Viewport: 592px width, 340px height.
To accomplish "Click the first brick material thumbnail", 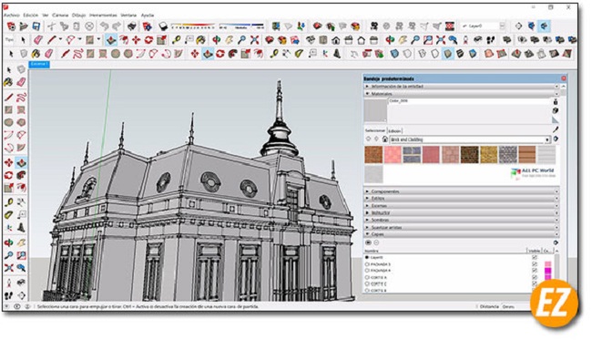I will coord(373,155).
